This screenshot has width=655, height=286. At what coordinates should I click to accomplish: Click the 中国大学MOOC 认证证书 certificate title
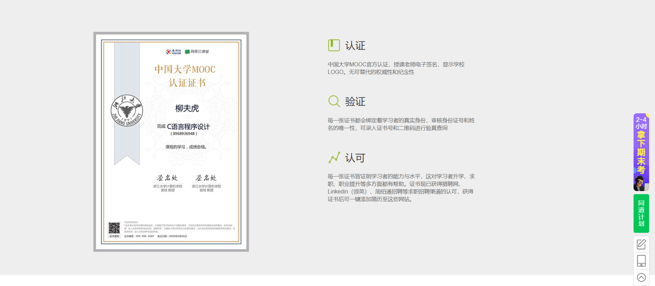point(185,76)
